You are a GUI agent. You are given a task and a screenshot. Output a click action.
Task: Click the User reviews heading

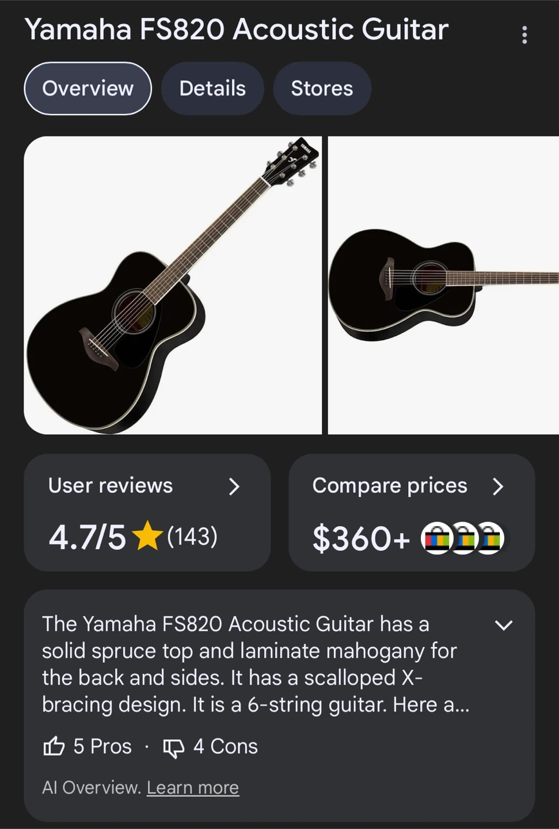tap(111, 486)
